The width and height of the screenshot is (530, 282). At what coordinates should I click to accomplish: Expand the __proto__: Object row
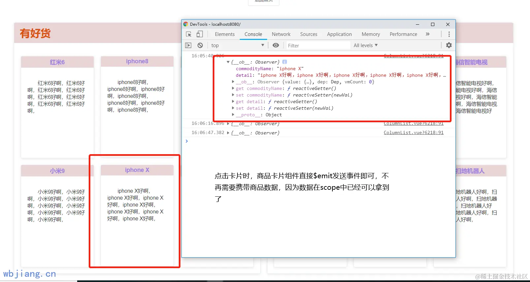(x=233, y=115)
